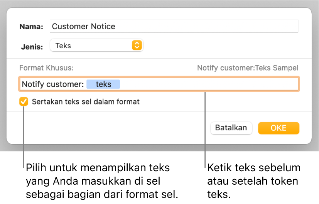The height and width of the screenshot is (204, 319).
Task: Uncheck Sertakan teks sel dalam format
Action: [24, 101]
